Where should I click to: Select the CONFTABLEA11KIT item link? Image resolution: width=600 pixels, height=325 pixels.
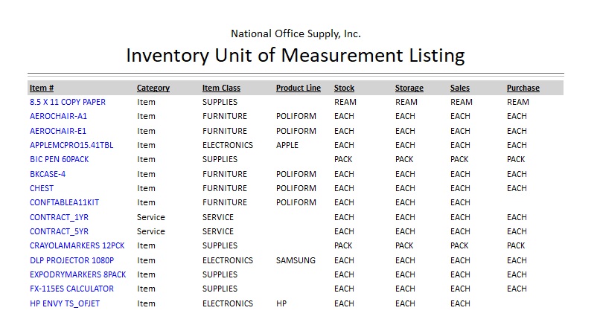click(65, 202)
